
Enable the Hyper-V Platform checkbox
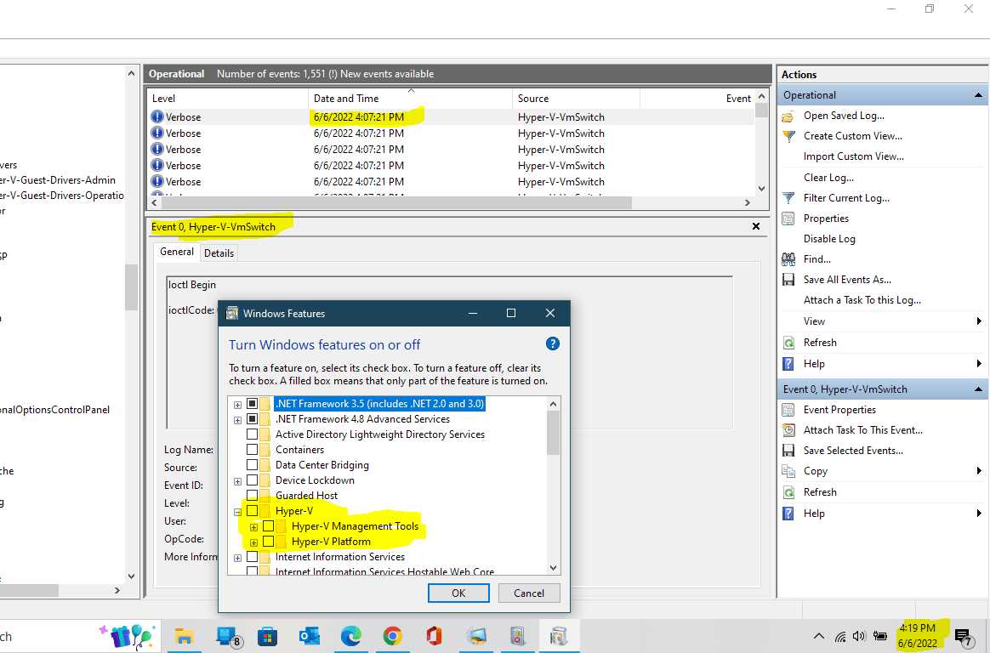(268, 542)
